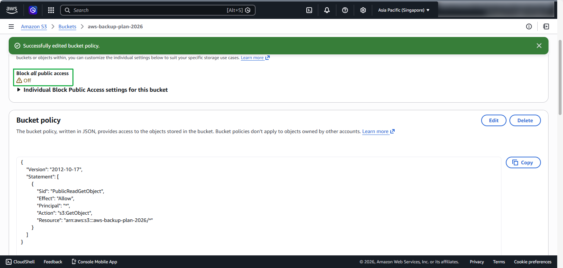Click the "Action": "s3:GetObject" line
This screenshot has height=268, width=563.
[64, 213]
